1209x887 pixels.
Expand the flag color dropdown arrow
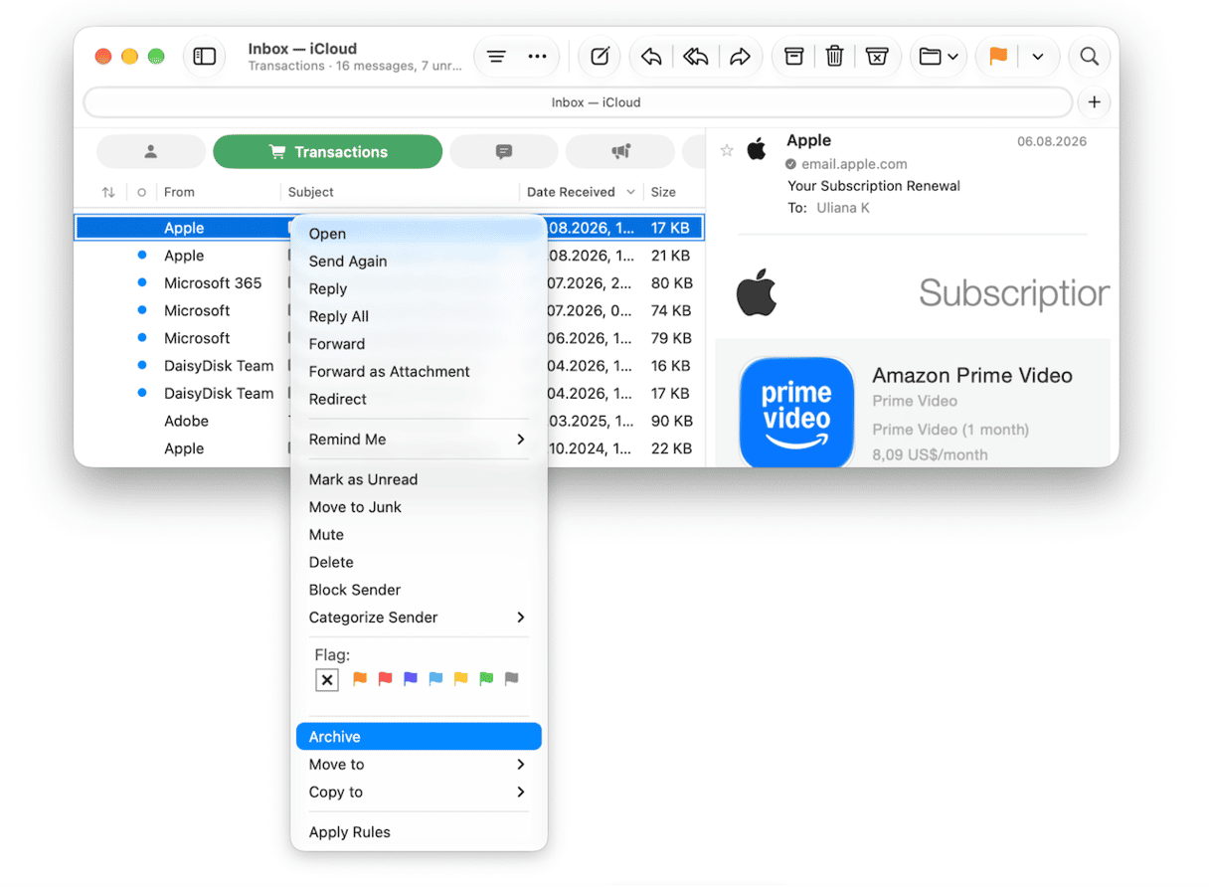click(x=1038, y=57)
